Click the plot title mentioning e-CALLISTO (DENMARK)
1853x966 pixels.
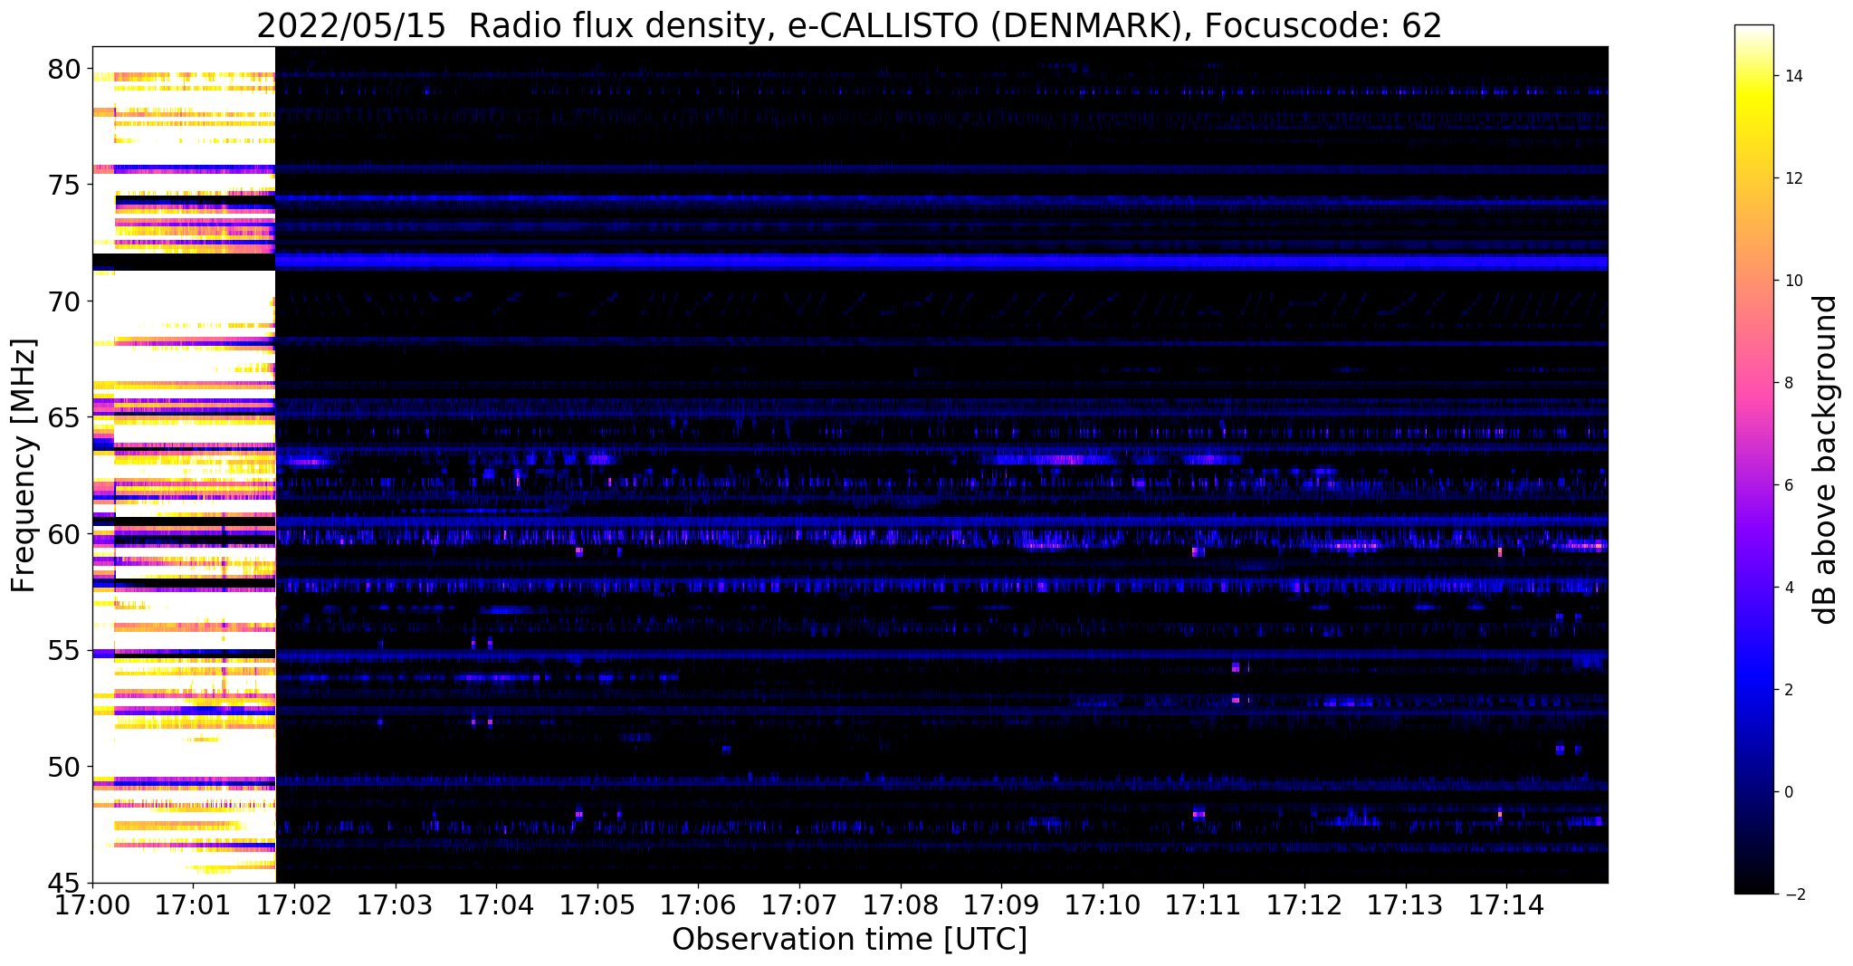tap(849, 24)
